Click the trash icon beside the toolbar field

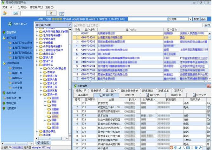(x=51, y=13)
